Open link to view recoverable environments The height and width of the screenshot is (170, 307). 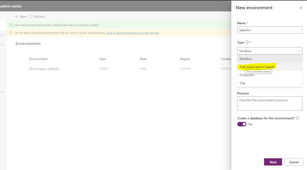tap(133, 33)
